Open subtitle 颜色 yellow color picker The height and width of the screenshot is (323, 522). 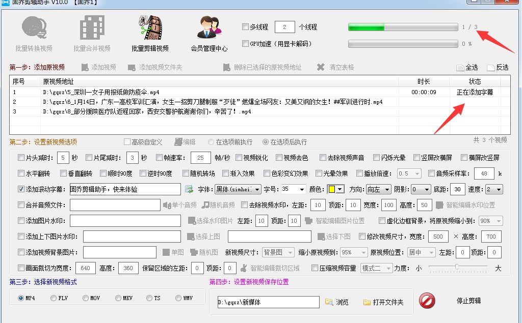335,189
